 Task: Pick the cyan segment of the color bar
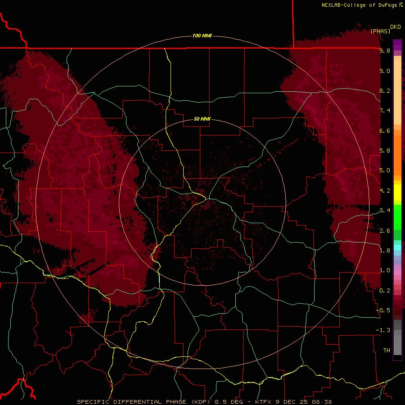point(397,247)
